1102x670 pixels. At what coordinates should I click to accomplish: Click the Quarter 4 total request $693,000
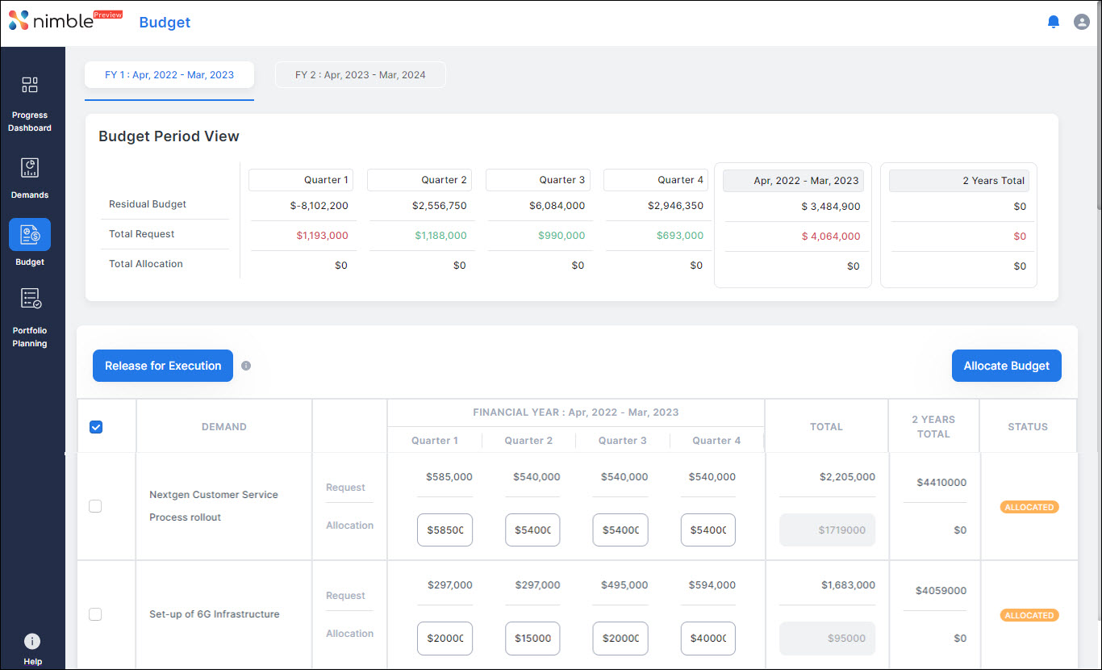[x=679, y=236]
